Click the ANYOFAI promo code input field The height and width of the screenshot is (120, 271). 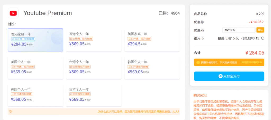pos(239,30)
